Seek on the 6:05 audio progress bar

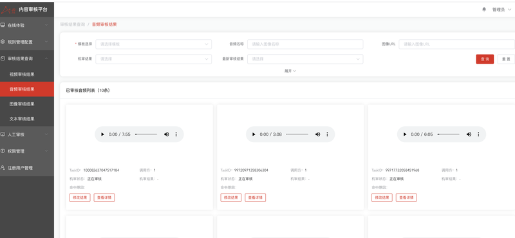(x=448, y=134)
